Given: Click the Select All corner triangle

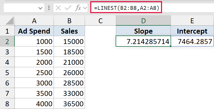Looking at the screenshot, I should pyautogui.click(x=10, y=20).
